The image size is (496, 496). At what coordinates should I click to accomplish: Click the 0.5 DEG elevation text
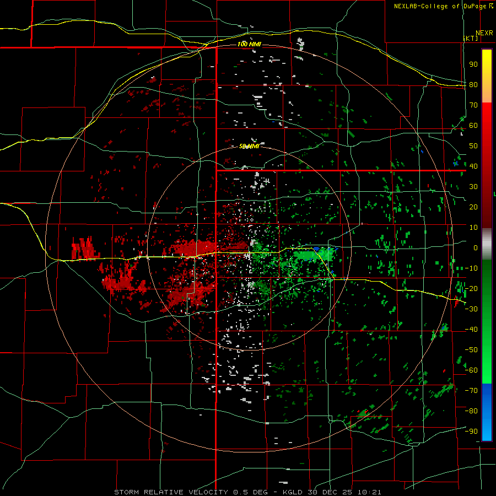coord(250,492)
